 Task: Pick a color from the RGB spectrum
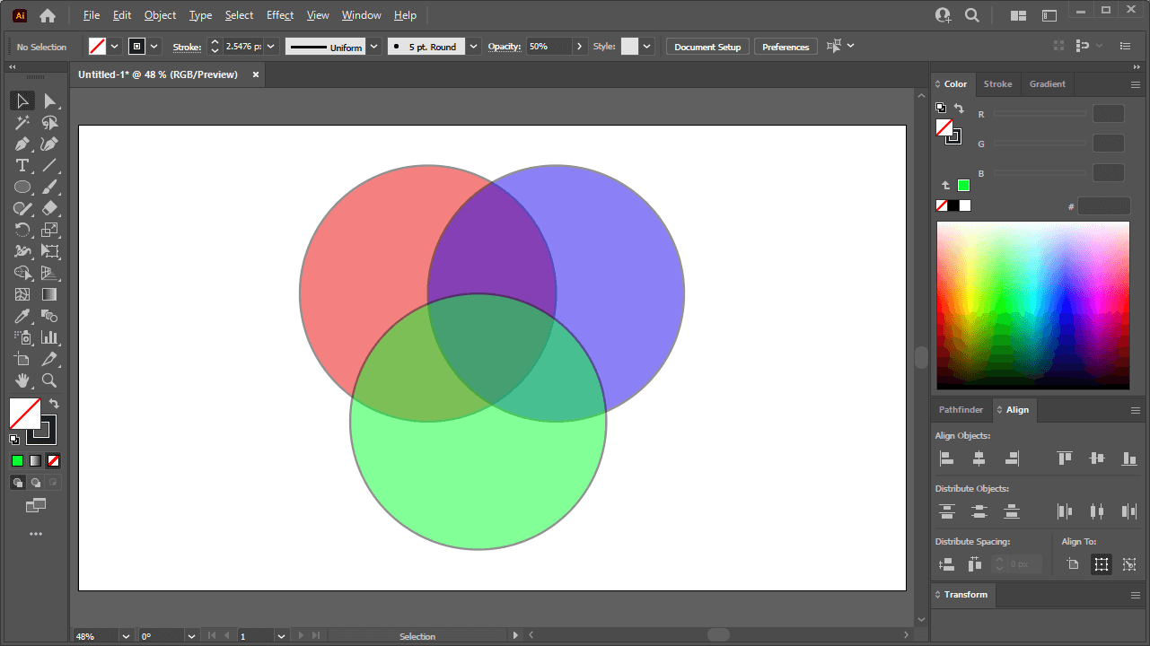pos(1033,305)
